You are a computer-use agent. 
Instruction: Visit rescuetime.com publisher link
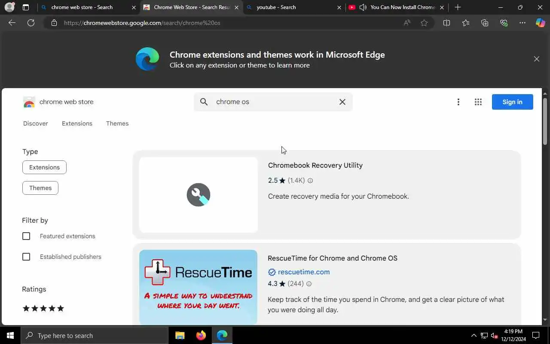pos(304,272)
